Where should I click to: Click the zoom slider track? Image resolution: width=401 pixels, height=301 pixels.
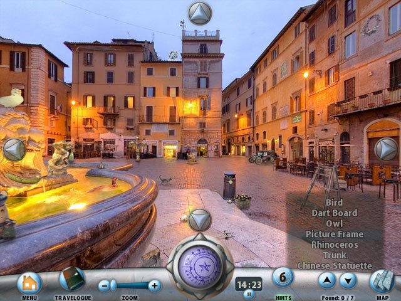pos(130,286)
